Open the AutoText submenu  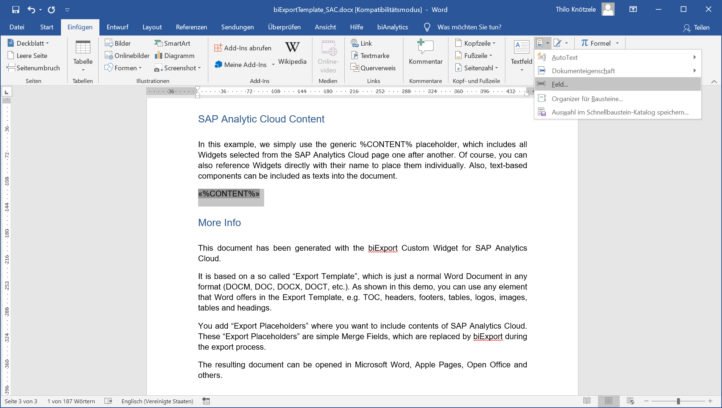618,57
